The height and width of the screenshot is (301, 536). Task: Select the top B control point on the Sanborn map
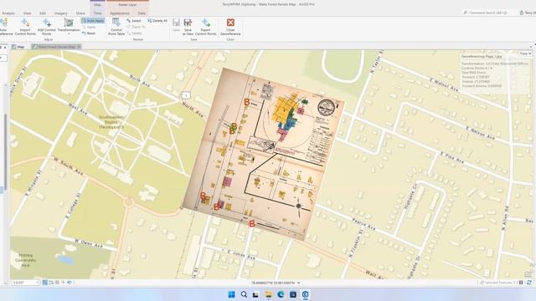247,101
